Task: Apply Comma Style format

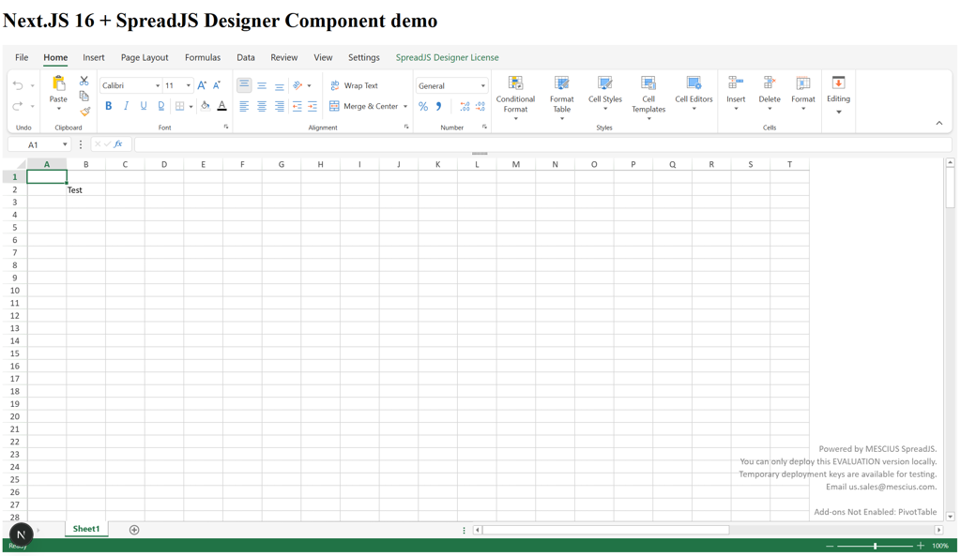Action: point(439,107)
